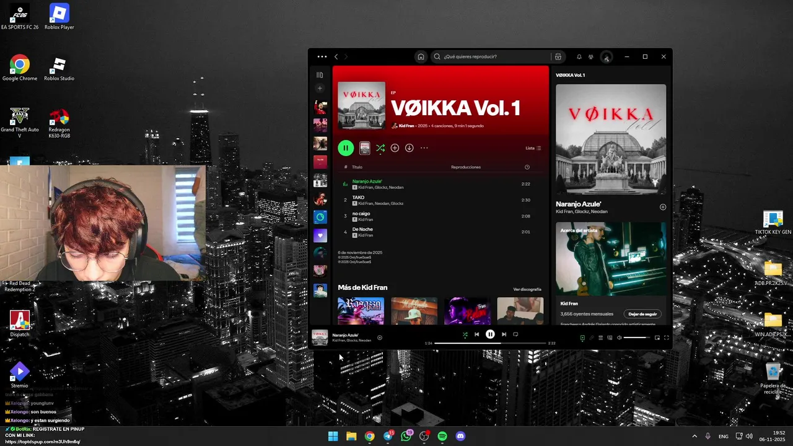The image size is (793, 446).
Task: Mute with the speaker volume icon
Action: tap(619, 338)
